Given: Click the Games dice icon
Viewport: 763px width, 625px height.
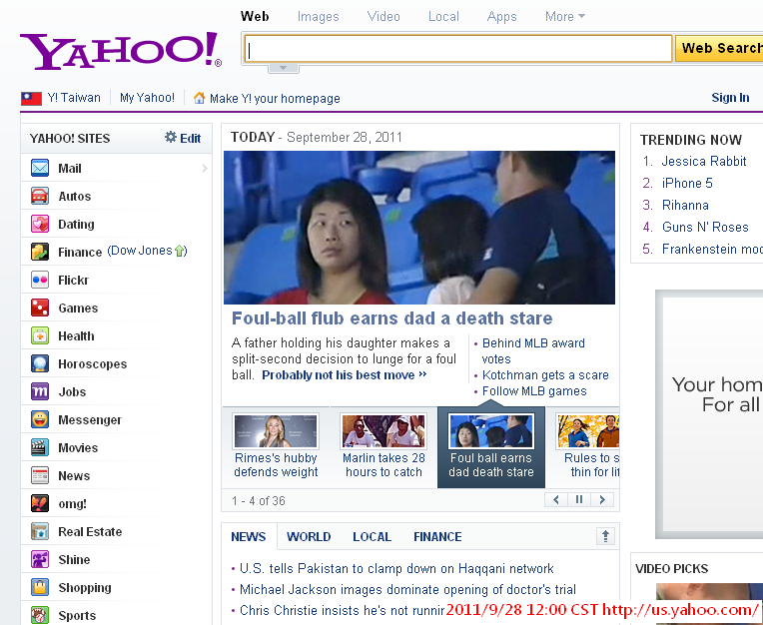Looking at the screenshot, I should click(x=40, y=308).
